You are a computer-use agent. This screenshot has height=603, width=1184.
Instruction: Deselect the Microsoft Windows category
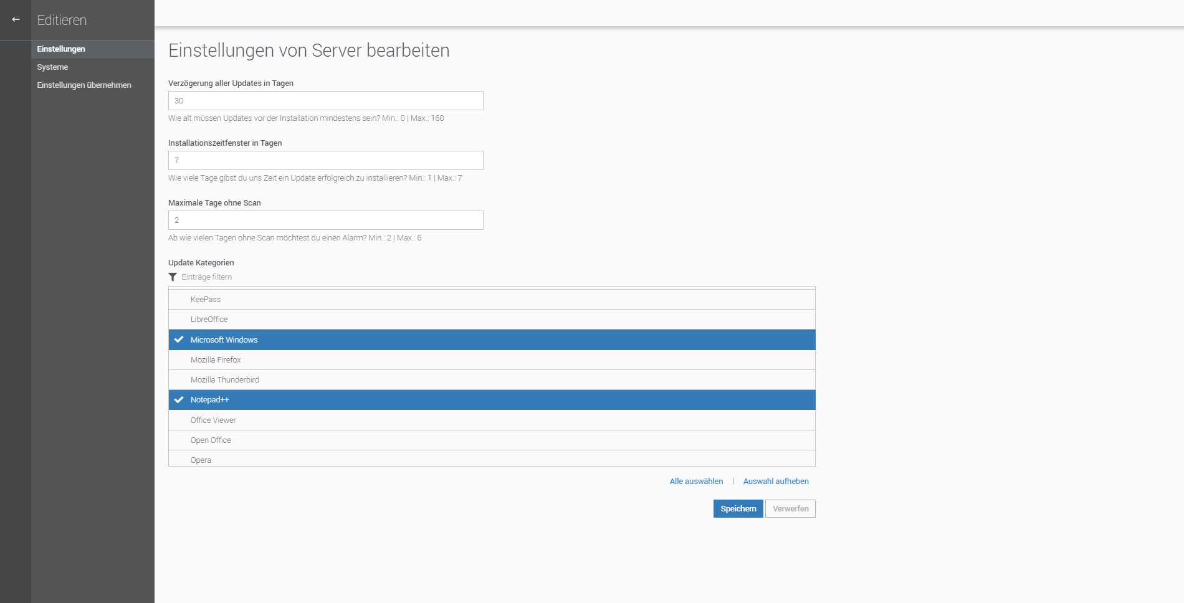pyautogui.click(x=224, y=340)
